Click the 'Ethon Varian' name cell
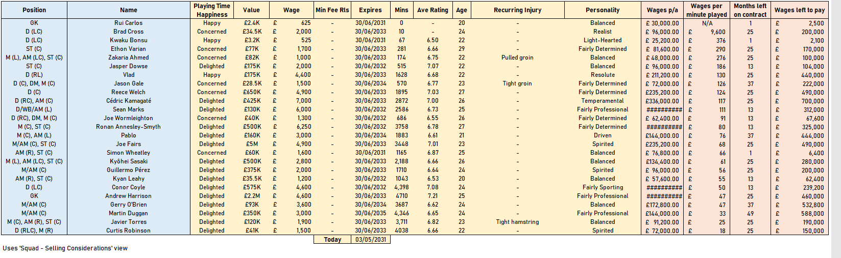 pos(129,49)
